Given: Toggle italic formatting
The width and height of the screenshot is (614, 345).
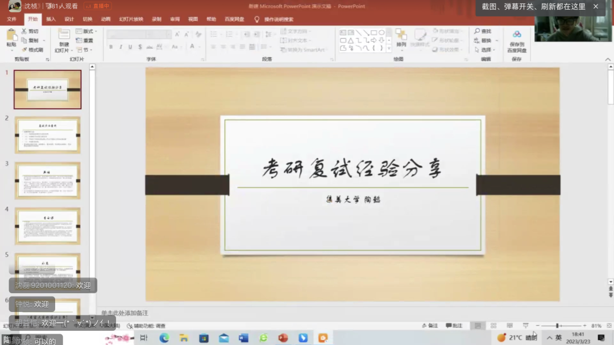Looking at the screenshot, I should (x=121, y=46).
